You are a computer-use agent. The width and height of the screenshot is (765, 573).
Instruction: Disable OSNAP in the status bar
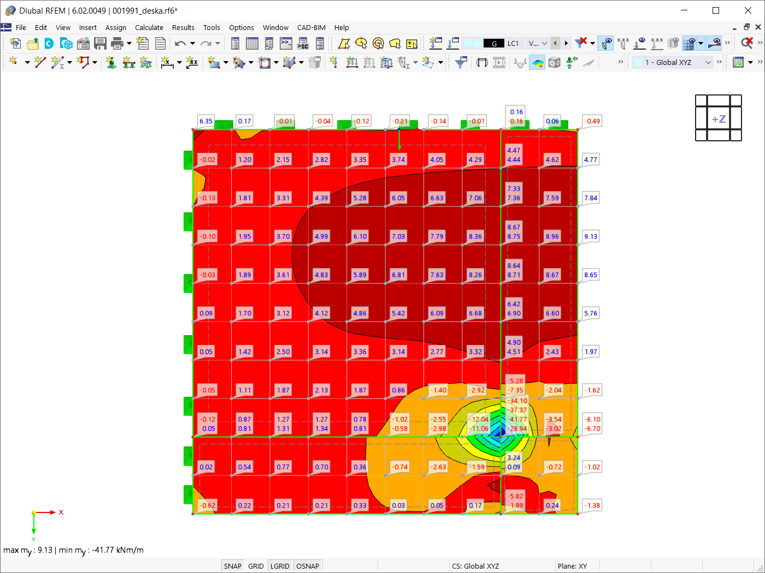tap(308, 566)
